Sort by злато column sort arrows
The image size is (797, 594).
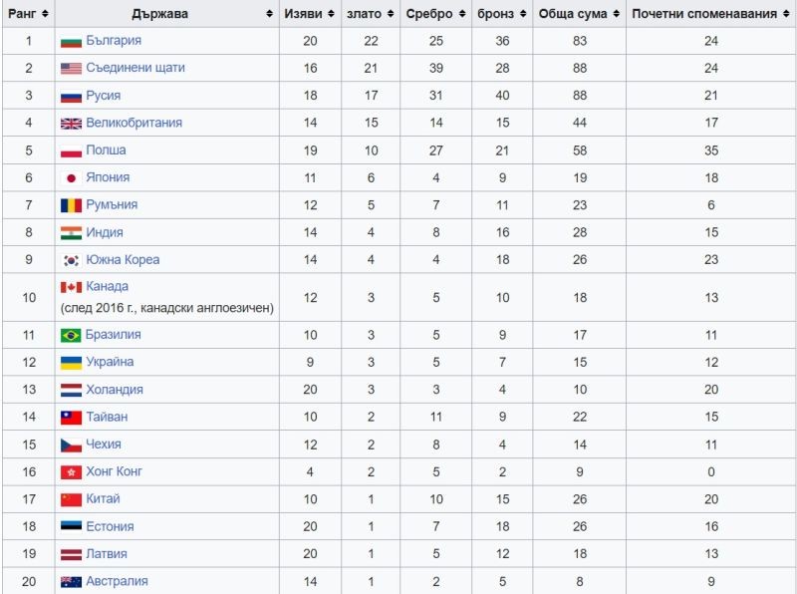click(x=391, y=14)
